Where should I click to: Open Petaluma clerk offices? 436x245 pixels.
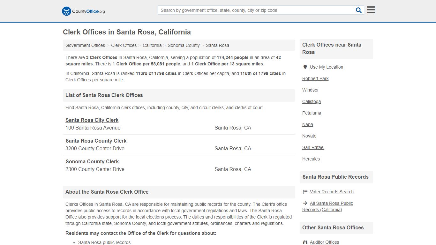click(312, 113)
